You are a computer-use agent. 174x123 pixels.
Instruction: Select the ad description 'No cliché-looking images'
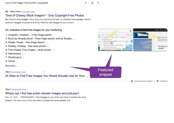click(48, 21)
